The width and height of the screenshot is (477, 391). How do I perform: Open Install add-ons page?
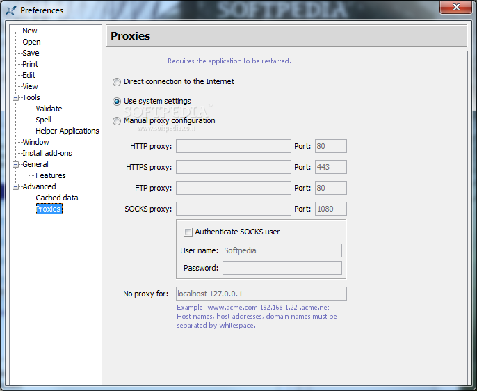tap(47, 153)
